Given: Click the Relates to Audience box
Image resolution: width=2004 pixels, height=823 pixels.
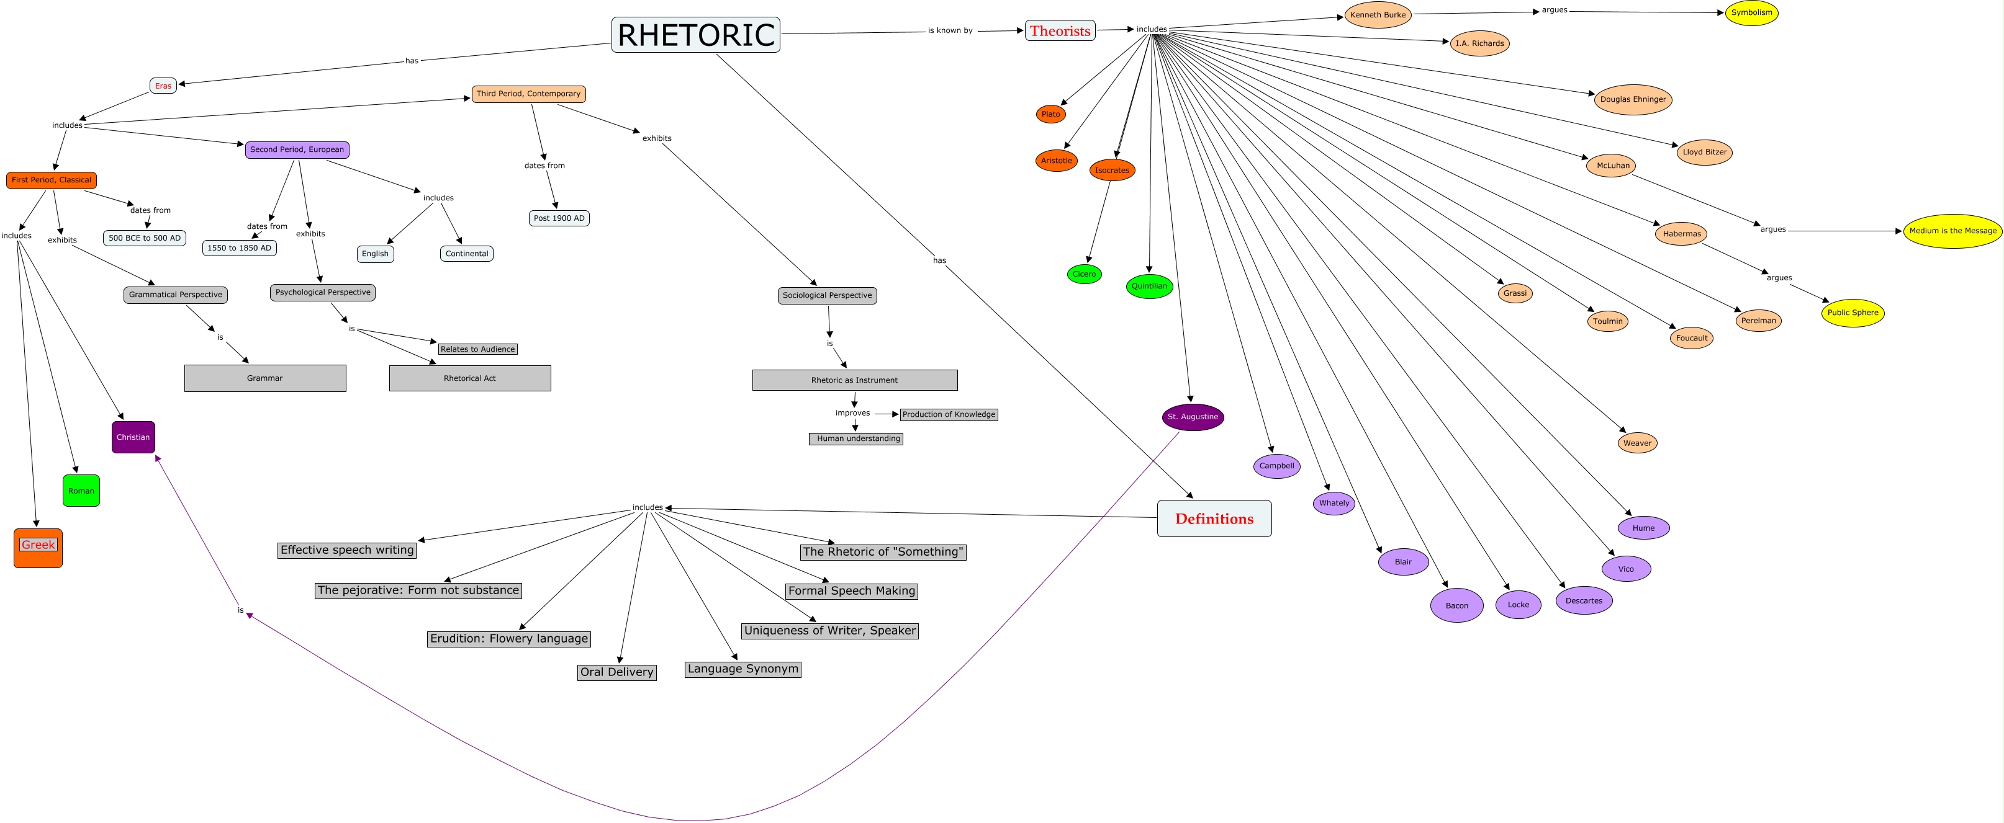Looking at the screenshot, I should tap(477, 350).
